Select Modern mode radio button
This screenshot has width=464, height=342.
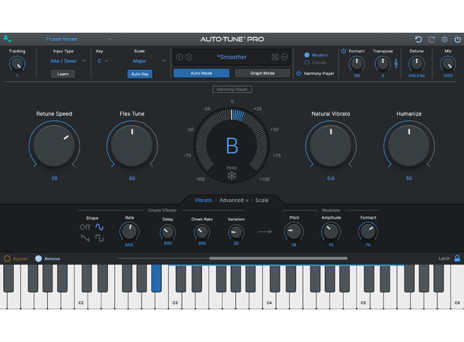click(x=307, y=55)
